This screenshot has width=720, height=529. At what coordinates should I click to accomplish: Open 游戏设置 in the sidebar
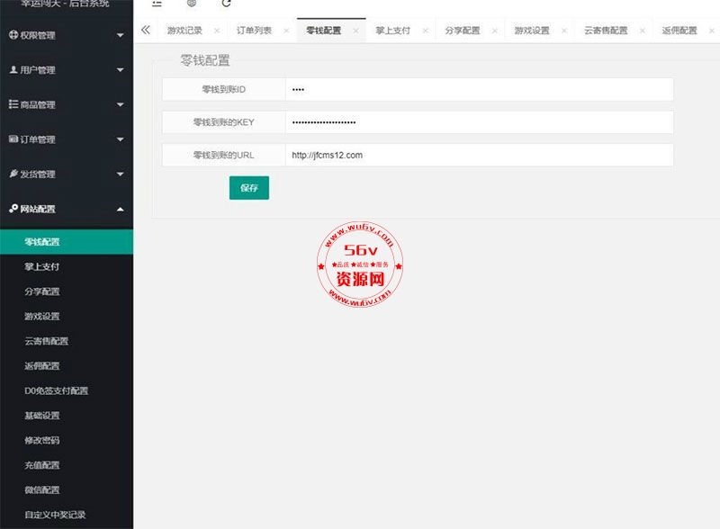[67, 317]
